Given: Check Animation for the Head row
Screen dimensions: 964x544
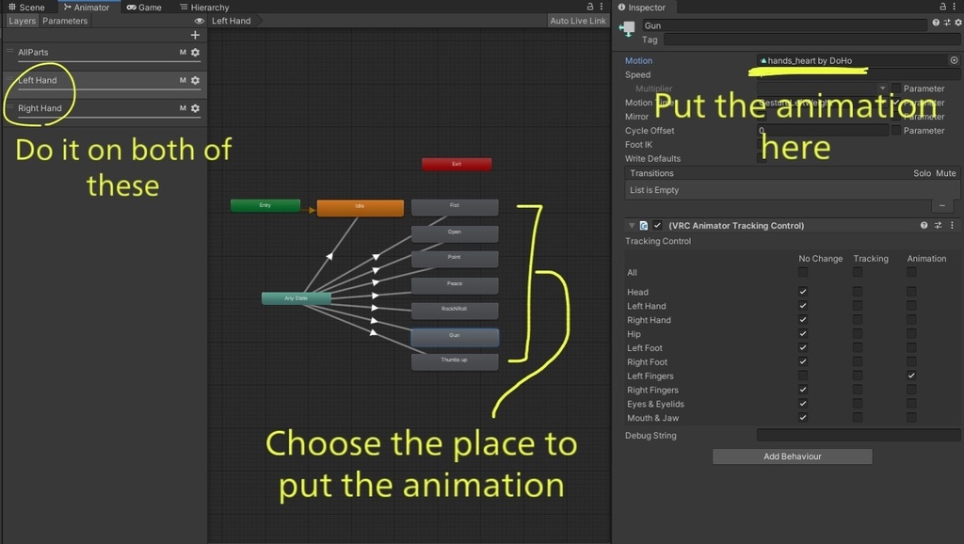Looking at the screenshot, I should tap(911, 292).
